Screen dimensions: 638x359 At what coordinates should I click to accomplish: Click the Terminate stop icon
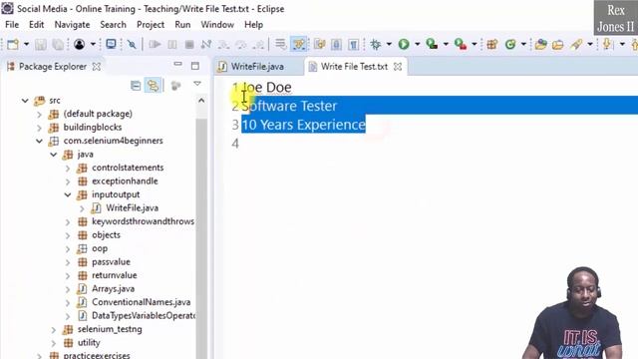[189, 44]
